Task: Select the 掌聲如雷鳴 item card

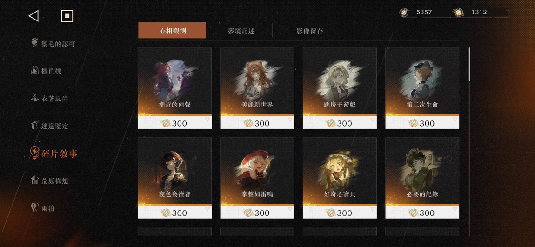Action: point(257,178)
